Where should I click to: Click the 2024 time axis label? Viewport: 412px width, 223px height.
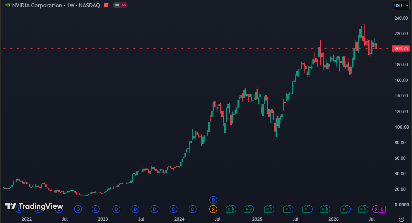179,219
